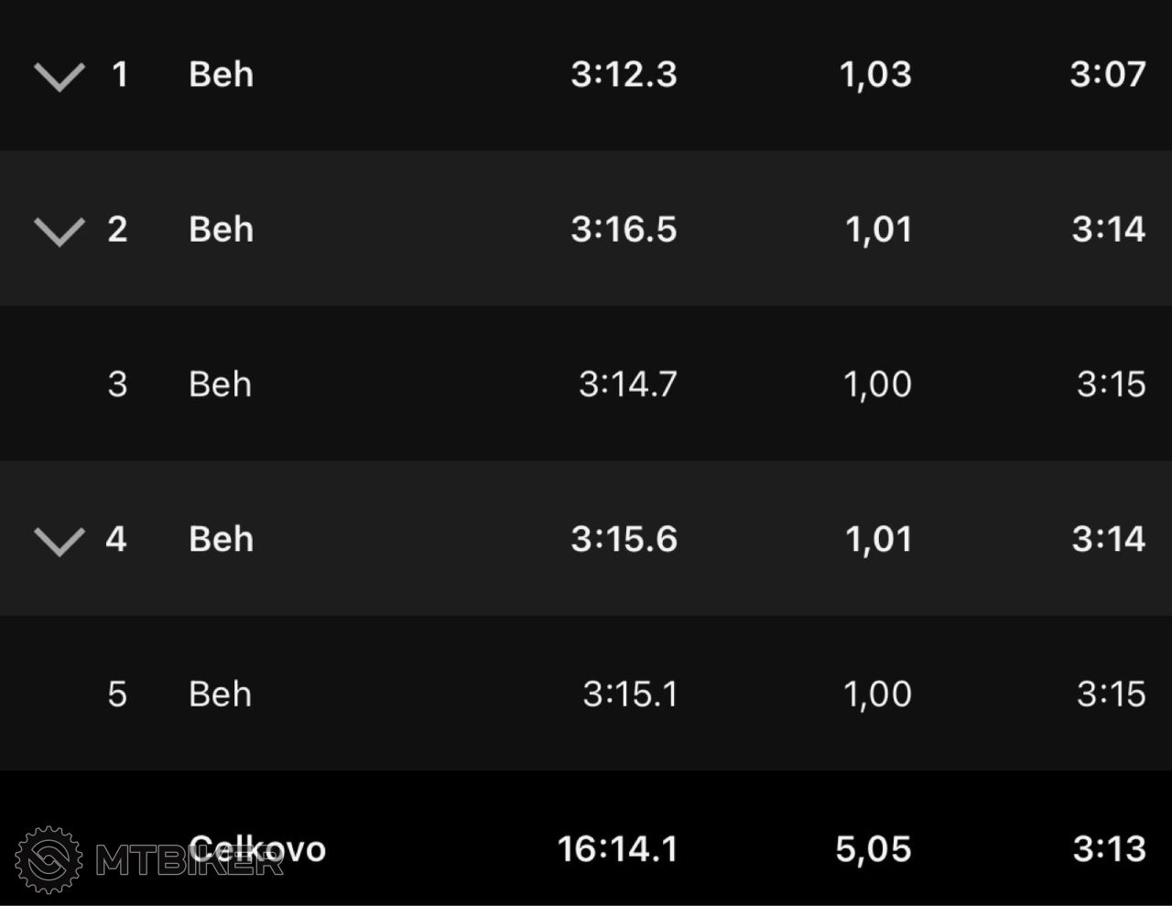Viewport: 1172px width, 906px height.
Task: Expand lap 4 chevron arrow
Action: [60, 542]
